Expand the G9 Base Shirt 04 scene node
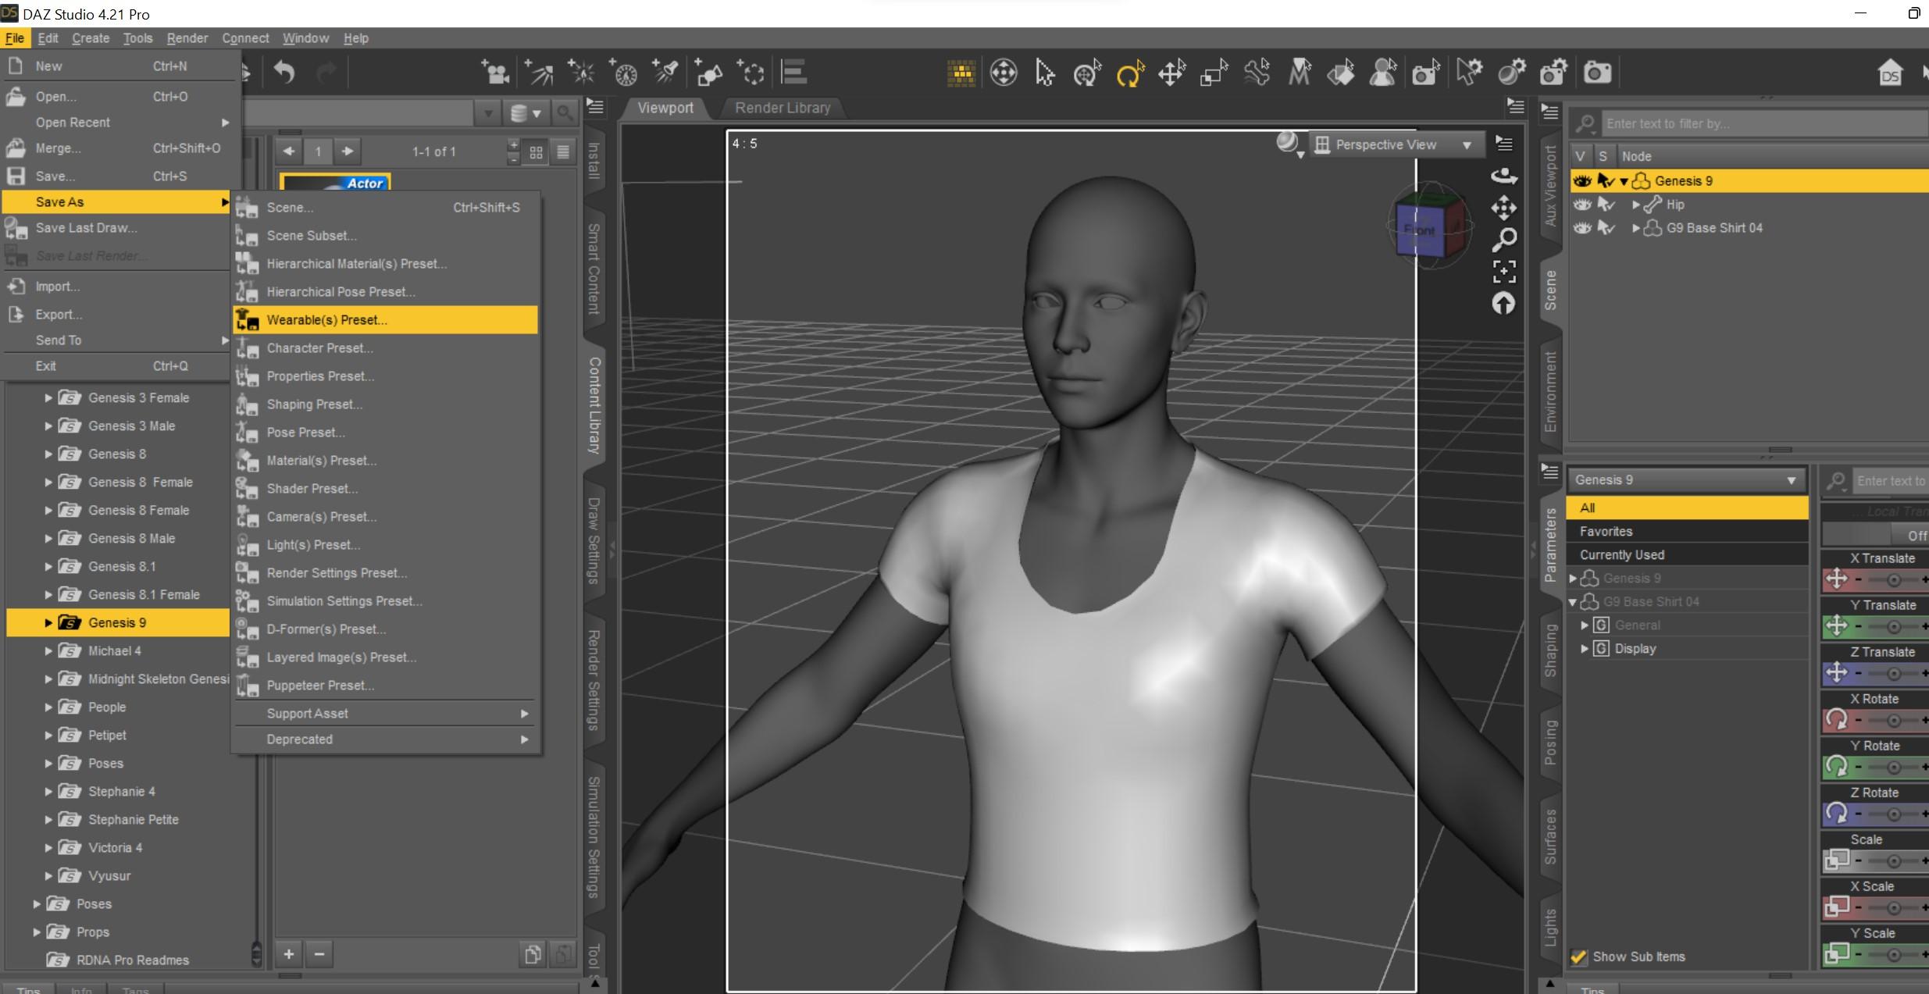The width and height of the screenshot is (1929, 994). (1636, 228)
